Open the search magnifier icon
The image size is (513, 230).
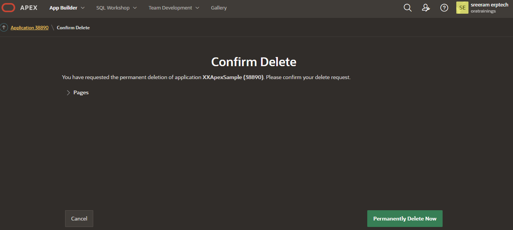(x=408, y=8)
